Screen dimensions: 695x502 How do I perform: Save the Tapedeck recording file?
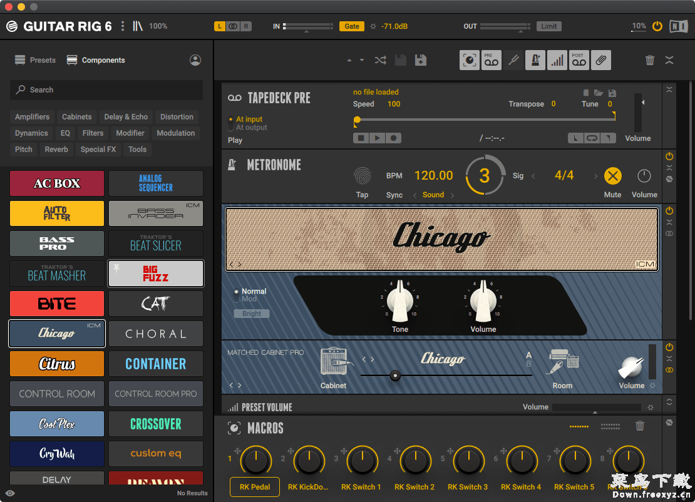point(612,93)
